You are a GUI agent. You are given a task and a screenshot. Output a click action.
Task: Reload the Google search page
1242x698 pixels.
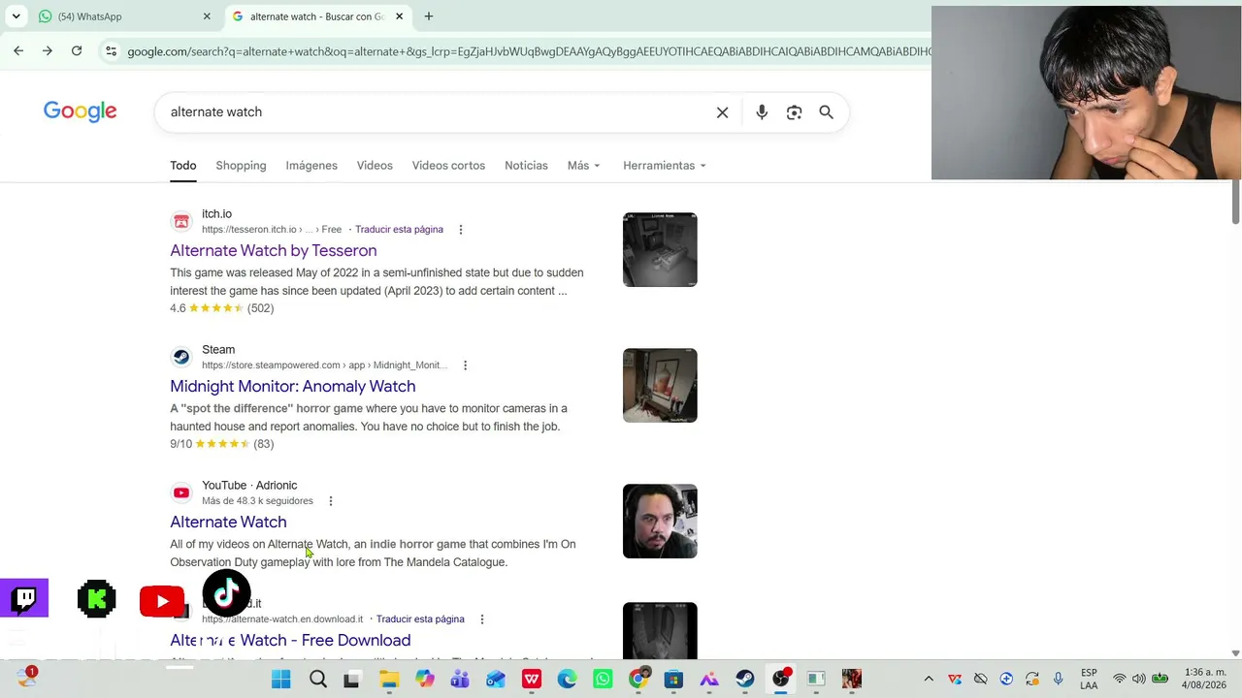click(x=77, y=51)
